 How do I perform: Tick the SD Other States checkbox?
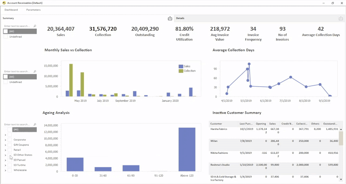click(10, 155)
